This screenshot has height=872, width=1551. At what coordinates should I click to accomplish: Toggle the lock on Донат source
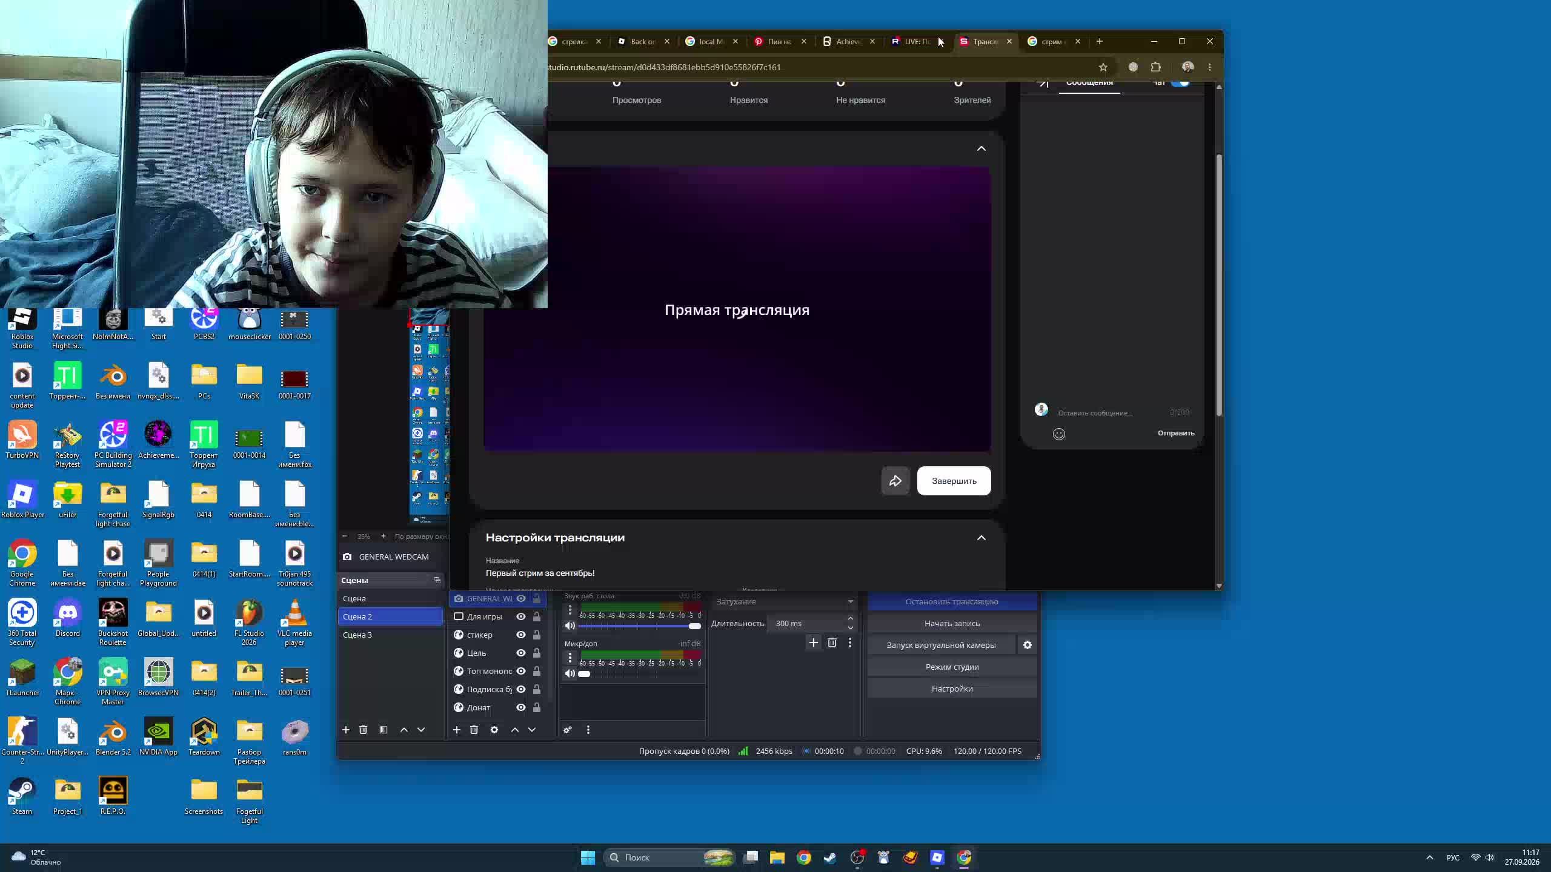coord(537,707)
